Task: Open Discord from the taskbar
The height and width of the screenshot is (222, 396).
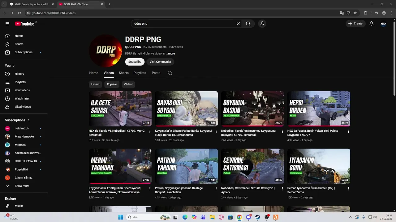Action: coord(248,217)
